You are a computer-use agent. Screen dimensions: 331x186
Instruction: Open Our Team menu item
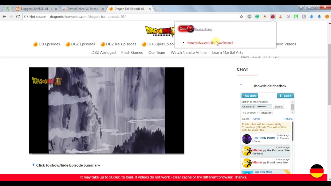[x=157, y=52]
